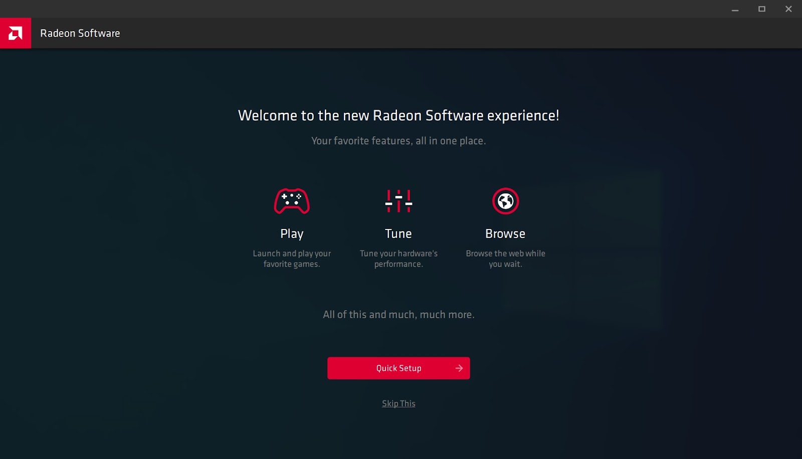Click the 'Welcome to the new Radeon Software experience!' heading

pos(398,116)
